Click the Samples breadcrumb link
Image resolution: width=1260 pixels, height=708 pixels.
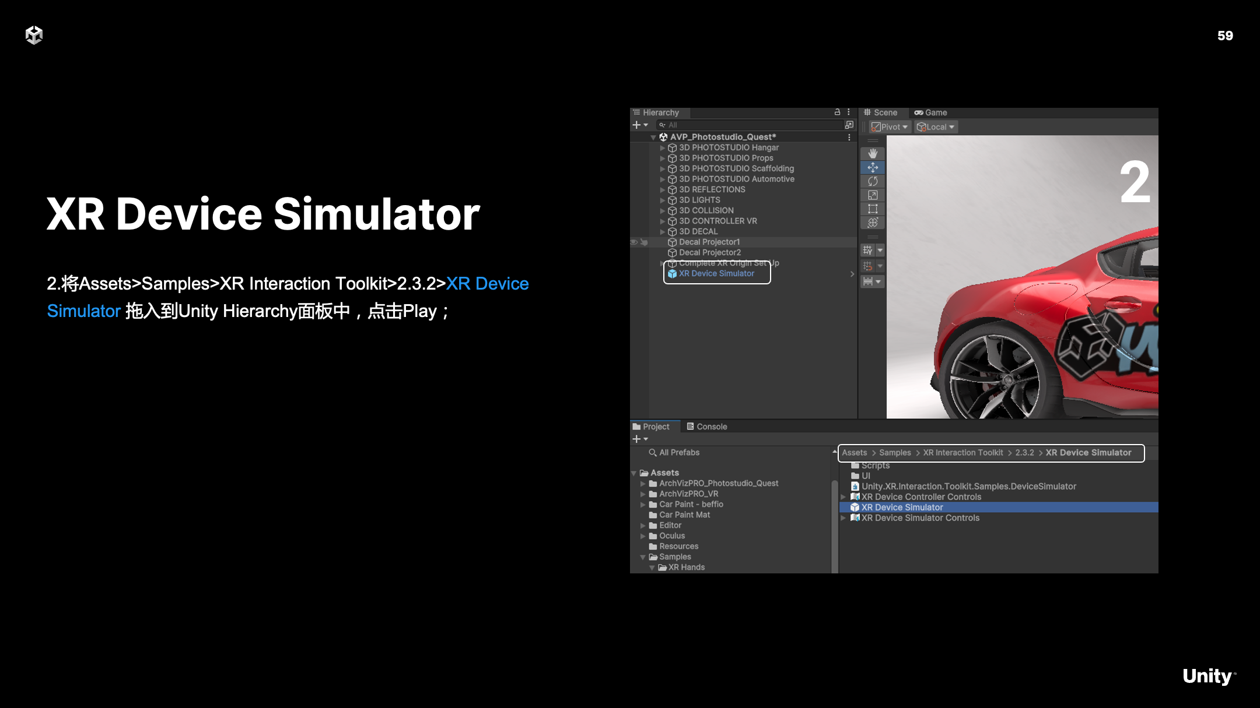[895, 453]
